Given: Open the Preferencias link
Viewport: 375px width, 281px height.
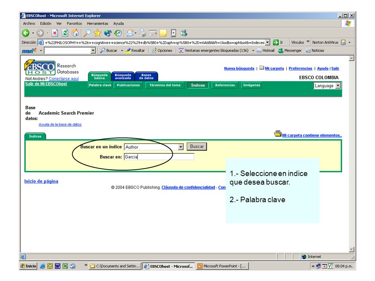Looking at the screenshot, I should (x=300, y=68).
